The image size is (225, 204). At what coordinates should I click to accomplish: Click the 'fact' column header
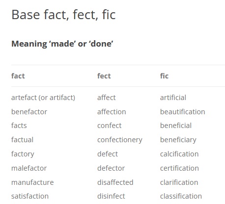(18, 76)
